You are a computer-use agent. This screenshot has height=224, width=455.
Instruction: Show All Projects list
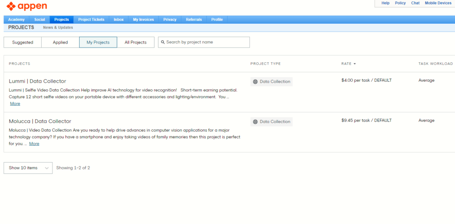tap(136, 42)
